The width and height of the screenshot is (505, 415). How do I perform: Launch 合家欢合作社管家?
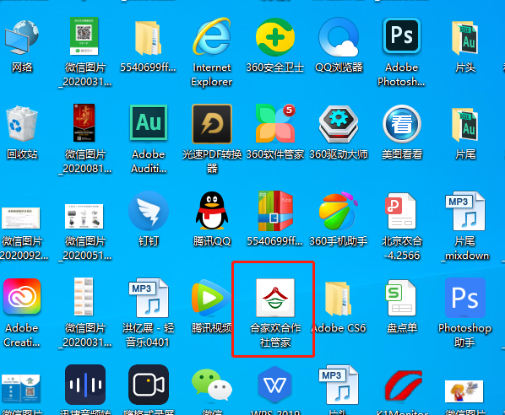click(275, 298)
